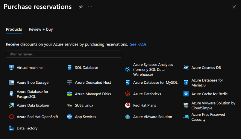Viewport: 241px width, 139px height.
Task: Click the Azure Database for MySQL icon
Action: pyautogui.click(x=128, y=82)
